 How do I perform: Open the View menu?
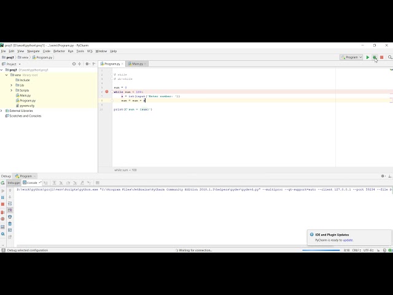[20, 51]
